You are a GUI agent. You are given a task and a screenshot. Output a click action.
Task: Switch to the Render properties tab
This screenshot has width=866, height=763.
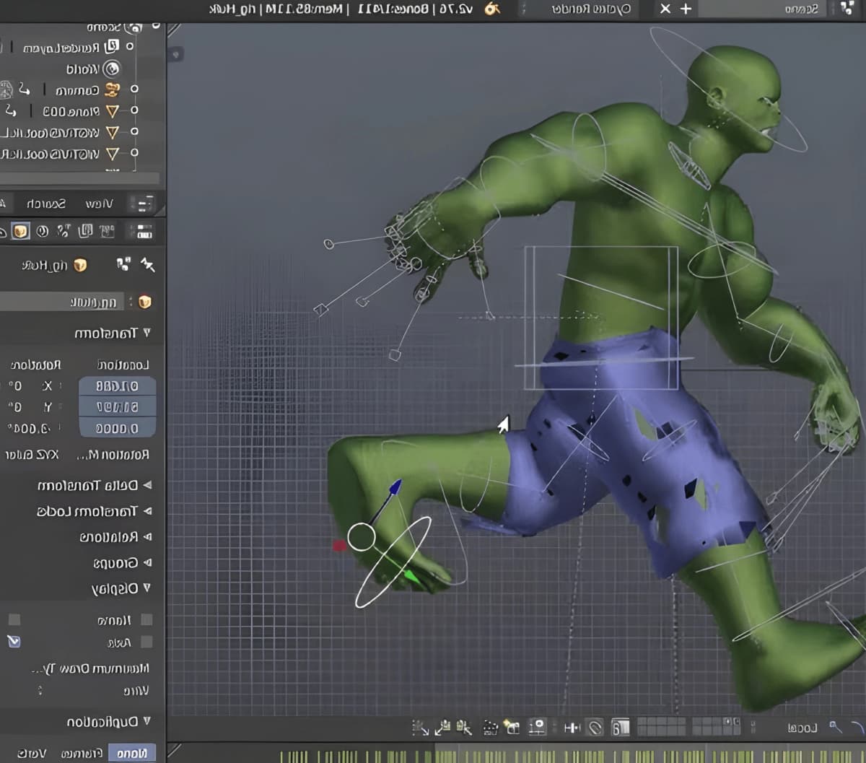108,231
